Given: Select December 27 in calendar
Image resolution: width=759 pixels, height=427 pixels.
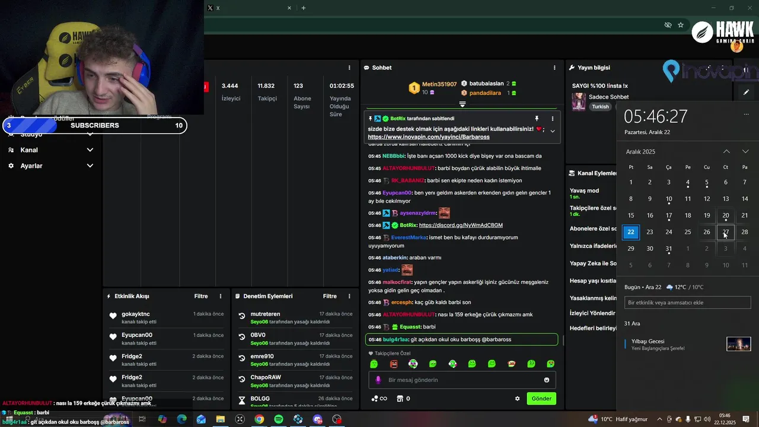Looking at the screenshot, I should click(x=726, y=232).
